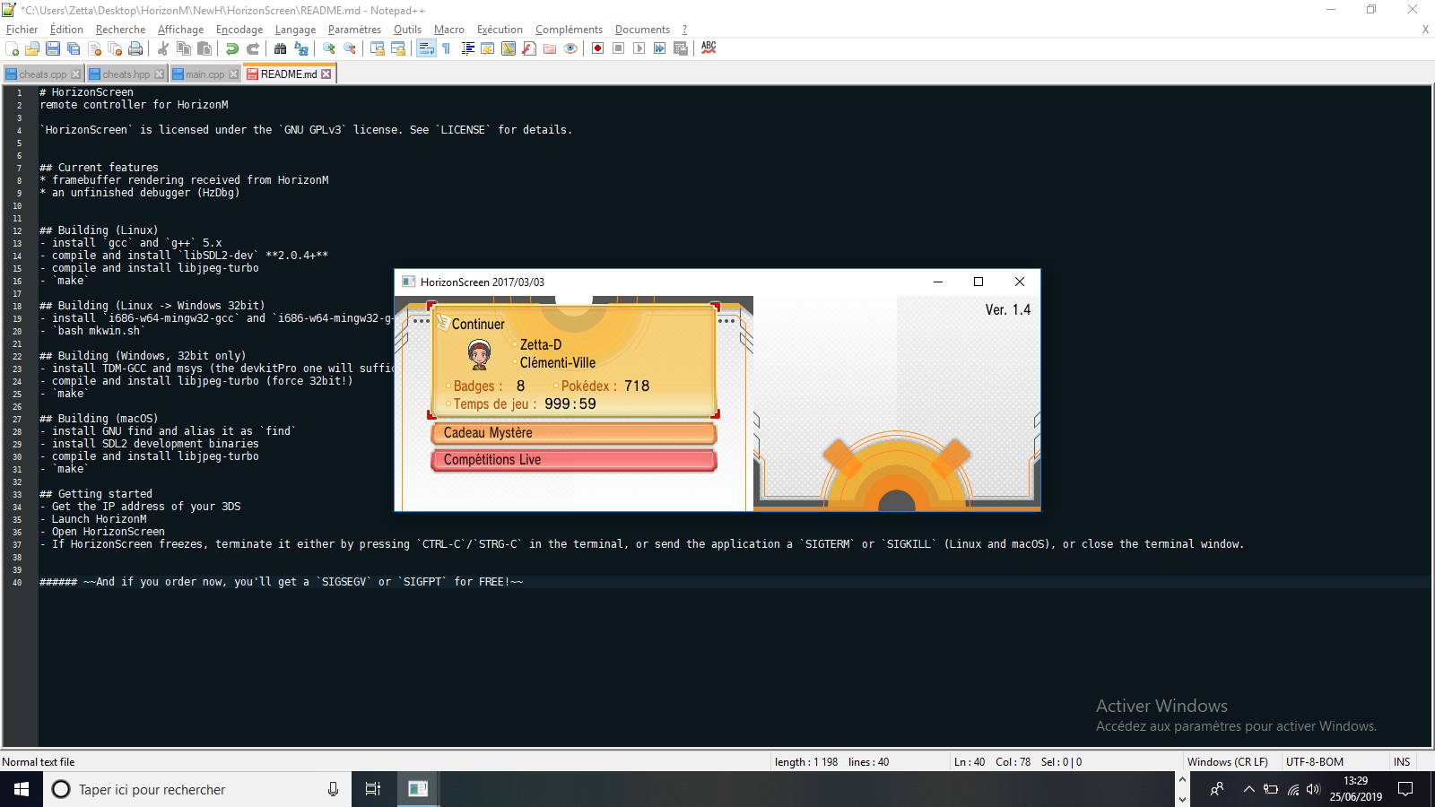Toggle synchronized horizontal scrolling
The width and height of the screenshot is (1435, 807).
(x=398, y=48)
